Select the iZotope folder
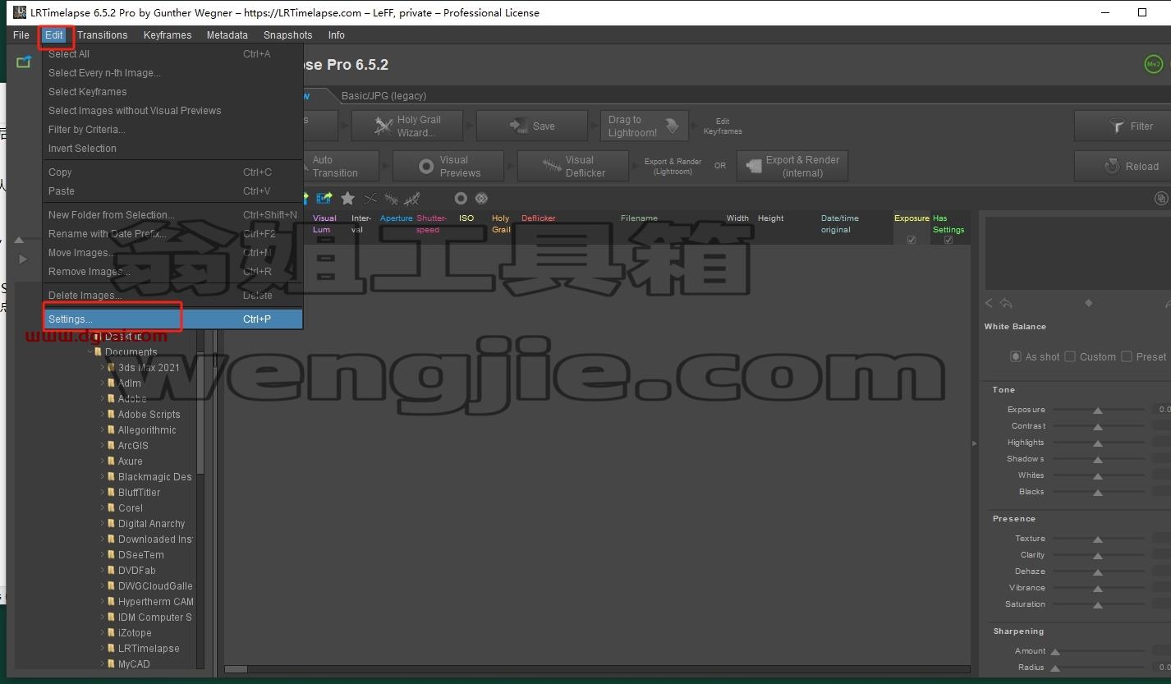Viewport: 1171px width, 684px height. point(135,632)
